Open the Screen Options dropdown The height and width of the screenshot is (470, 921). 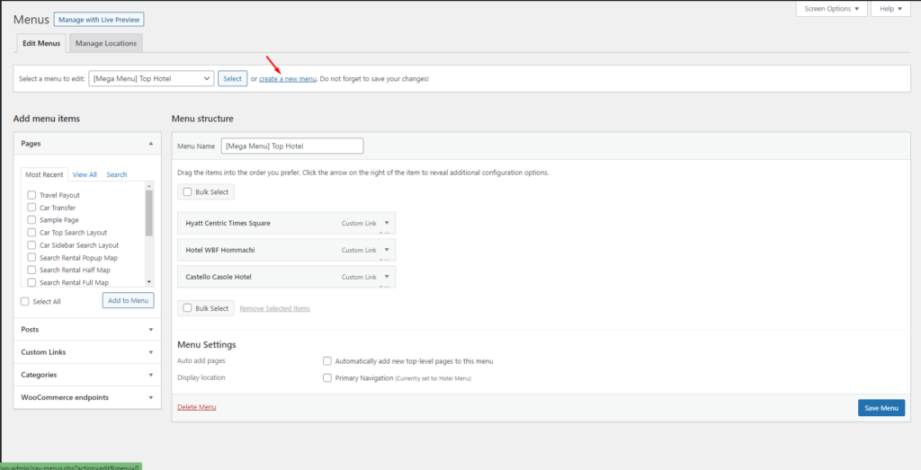pyautogui.click(x=832, y=9)
